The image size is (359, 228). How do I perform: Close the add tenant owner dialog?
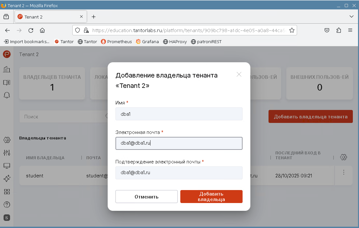coord(239,74)
